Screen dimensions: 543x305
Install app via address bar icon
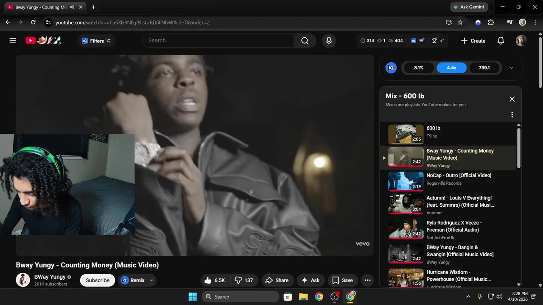tap(449, 22)
